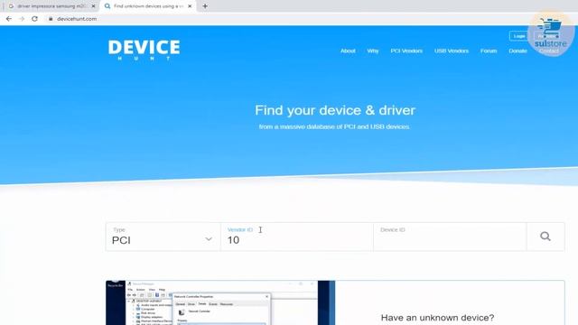The image size is (578, 325).
Task: Open the PCI Vendors menu link
Action: (x=406, y=51)
